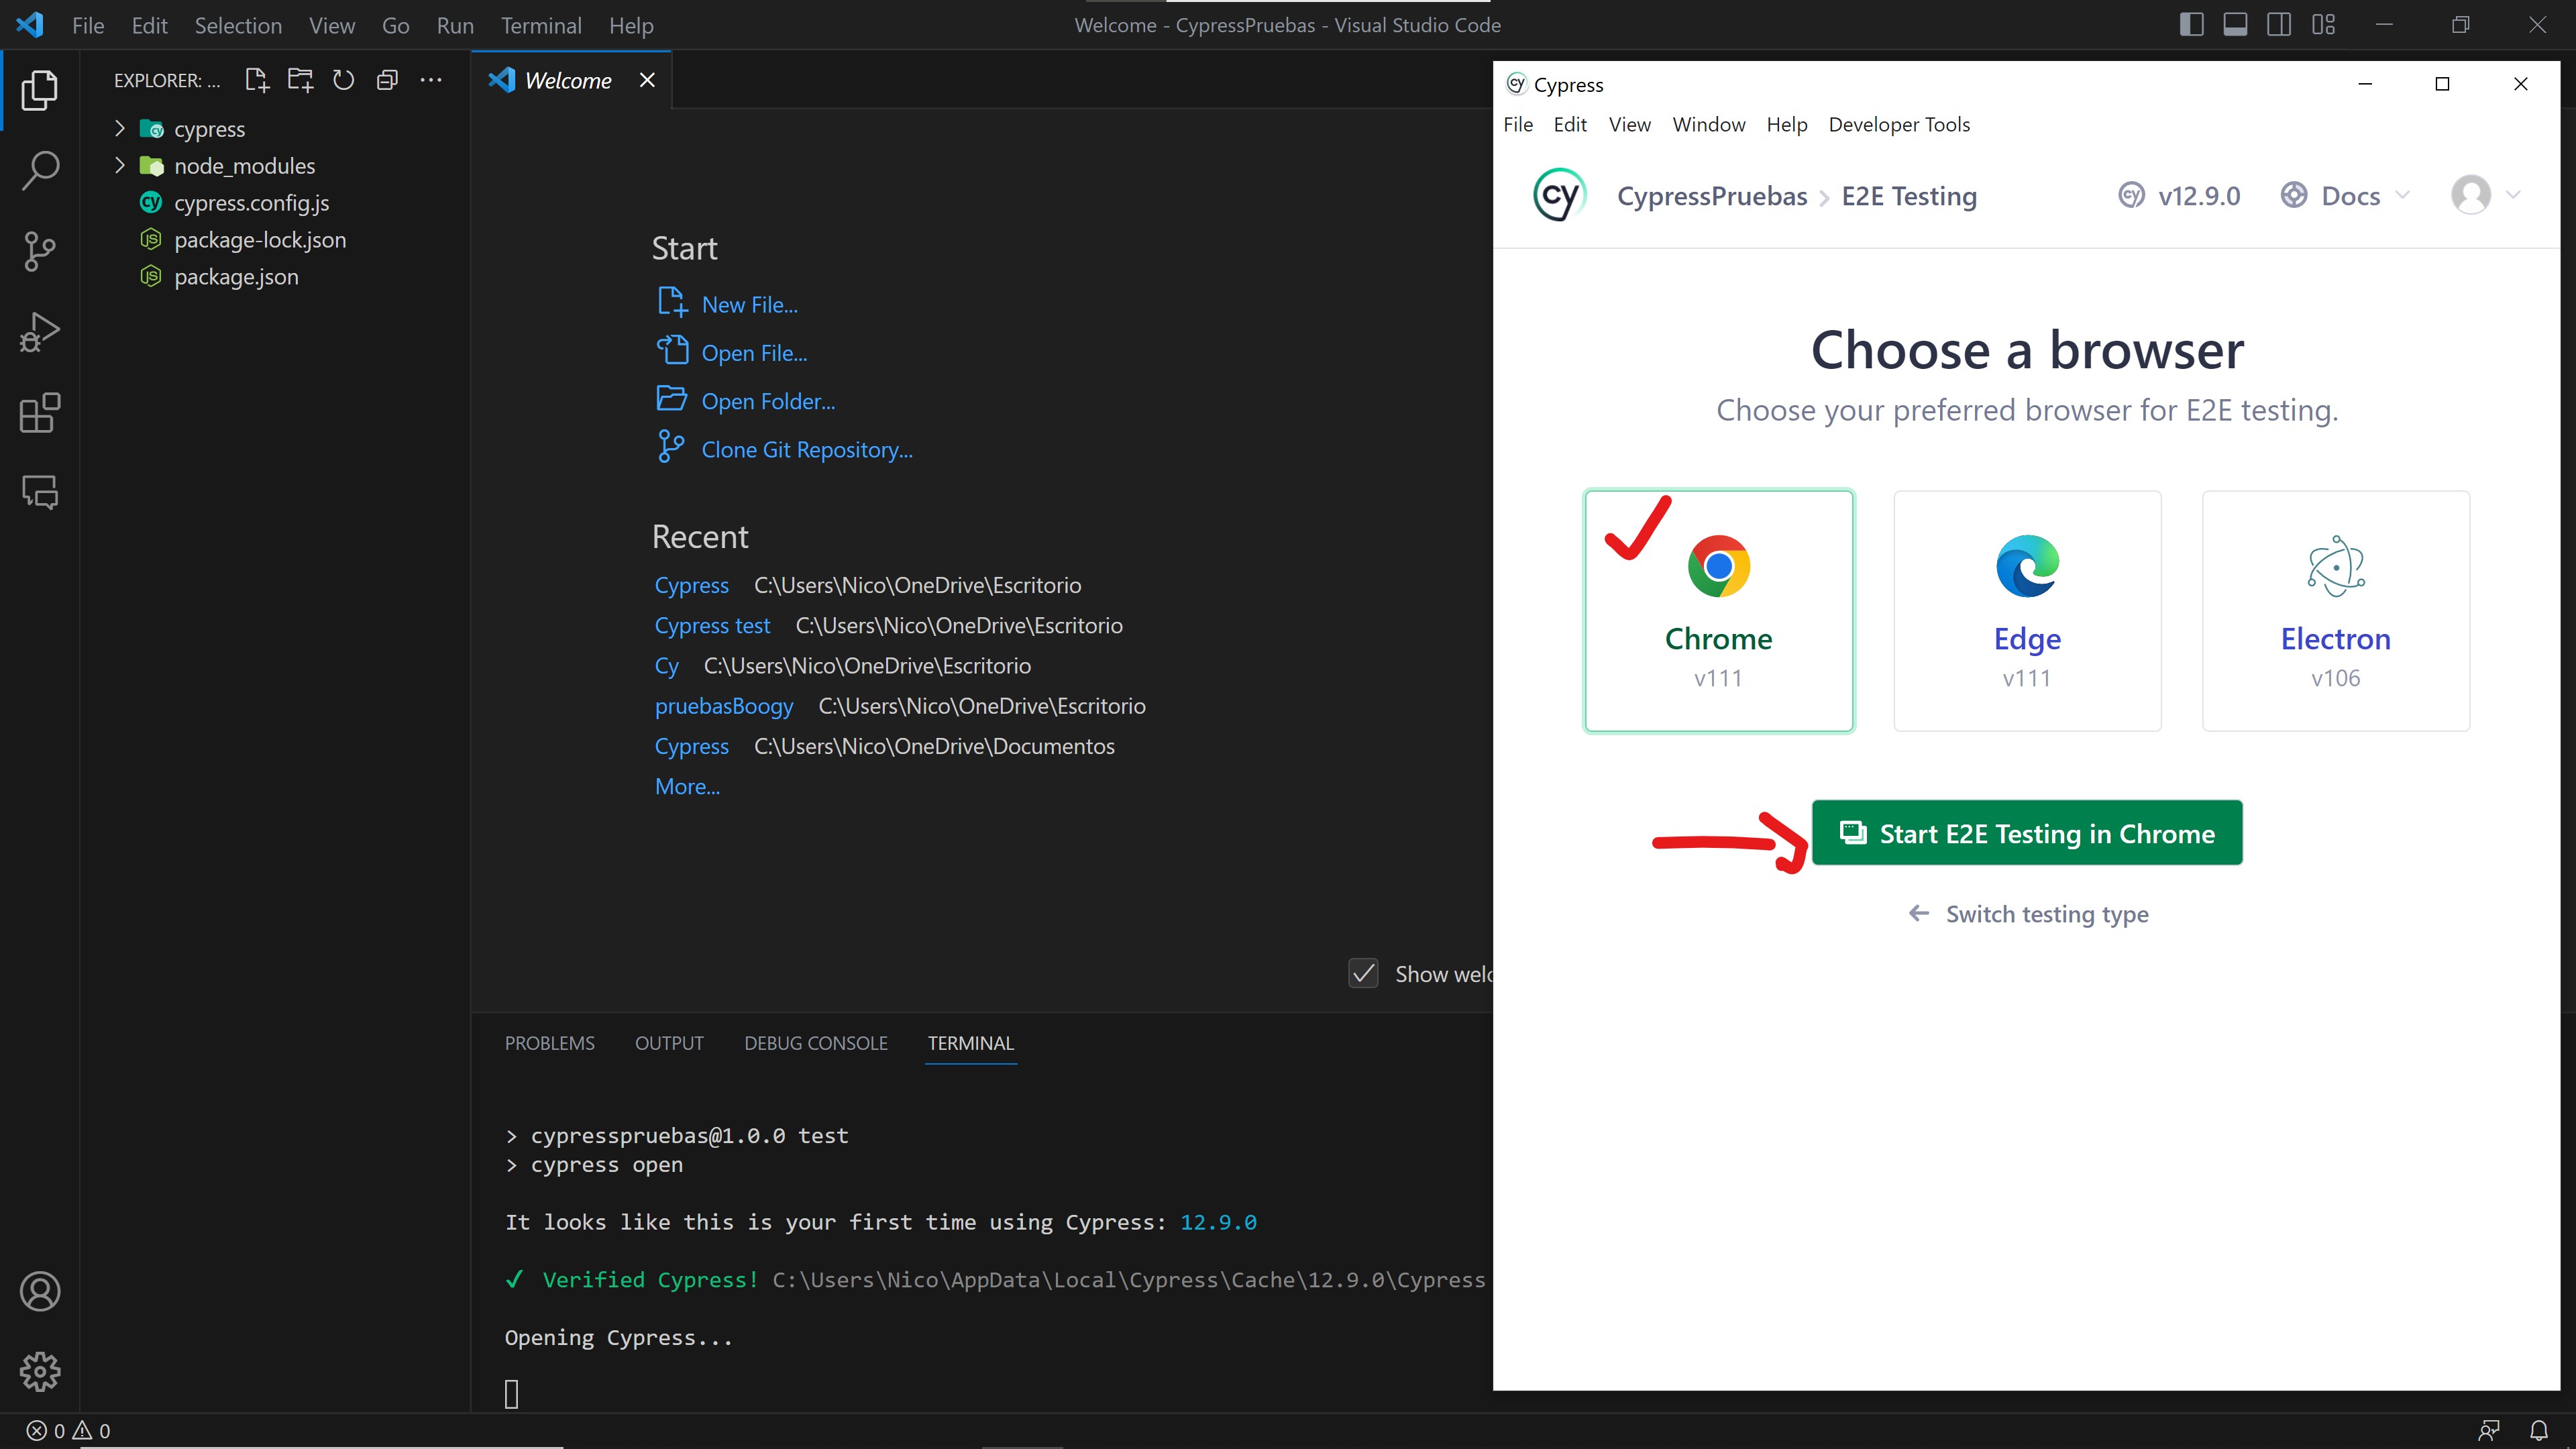Open the Run and Debug view

coord(40,331)
